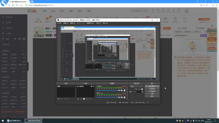Image resolution: width=219 pixels, height=123 pixels.
Task: Expand Douyu 分类 dropdown
Action: [x=62, y=11]
